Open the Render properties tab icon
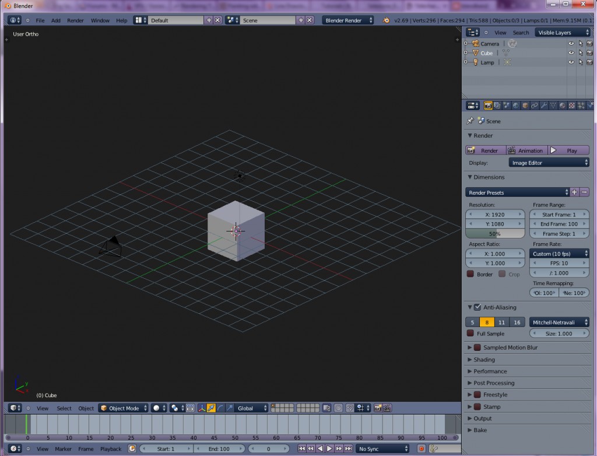 (489, 105)
